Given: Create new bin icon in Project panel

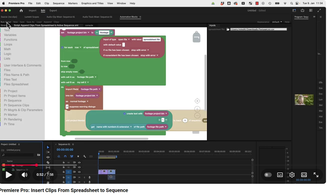Looking at the screenshot, I should 38,155.
